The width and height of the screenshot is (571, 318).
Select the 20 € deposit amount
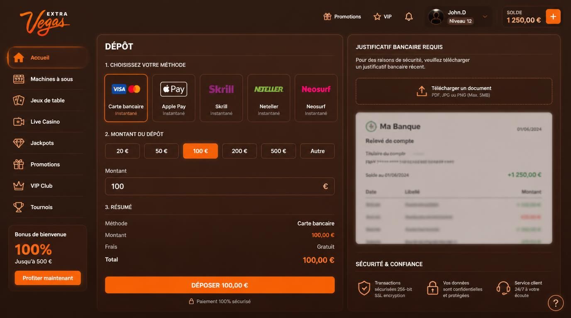point(122,151)
